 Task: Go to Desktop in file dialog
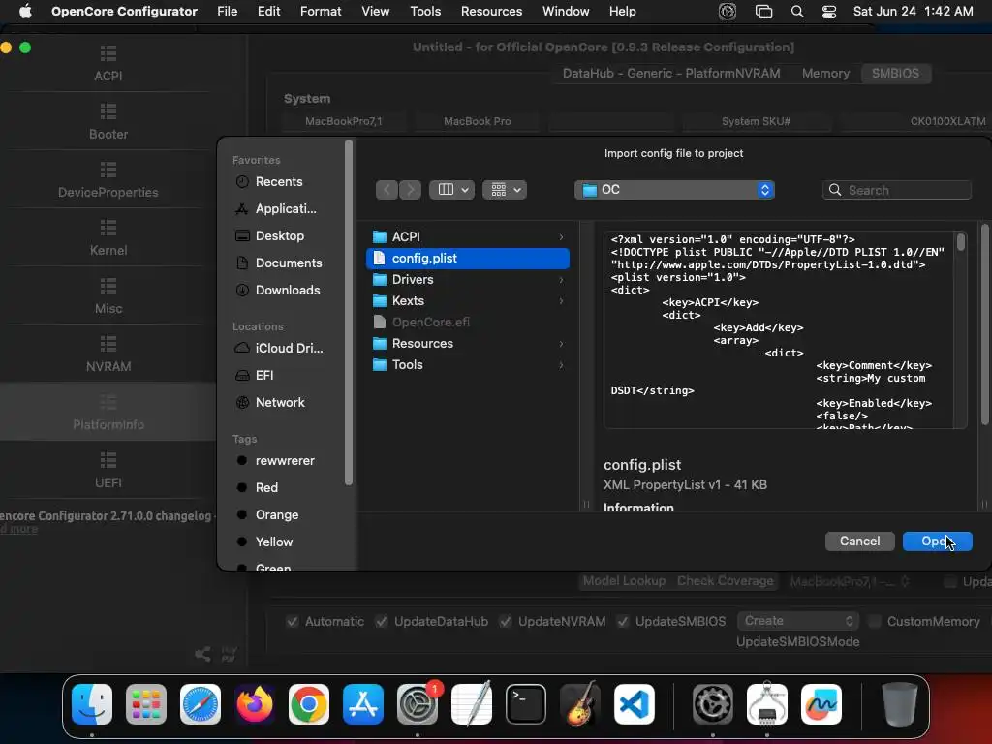pos(280,236)
